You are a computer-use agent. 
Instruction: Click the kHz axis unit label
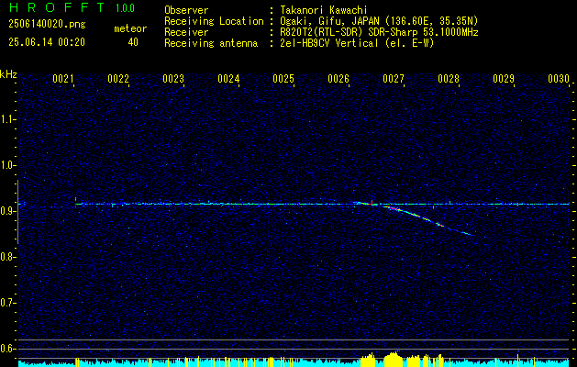pyautogui.click(x=8, y=74)
